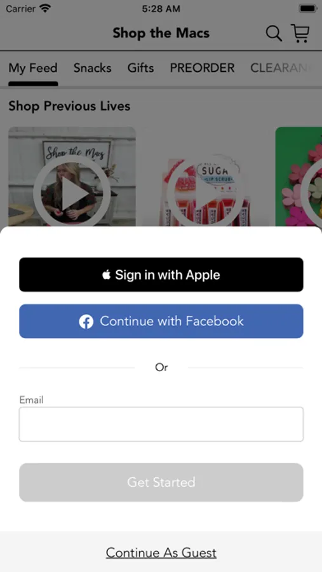The image size is (322, 572).
Task: Open the shopping cart icon
Action: (300, 33)
